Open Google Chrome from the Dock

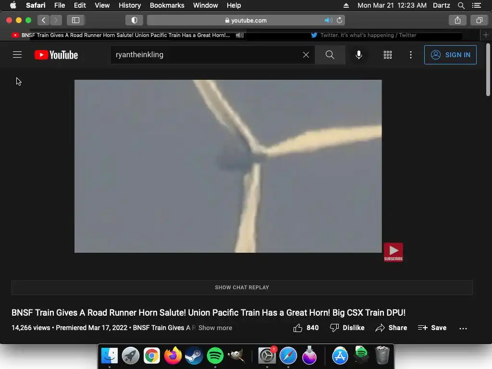pos(151,356)
